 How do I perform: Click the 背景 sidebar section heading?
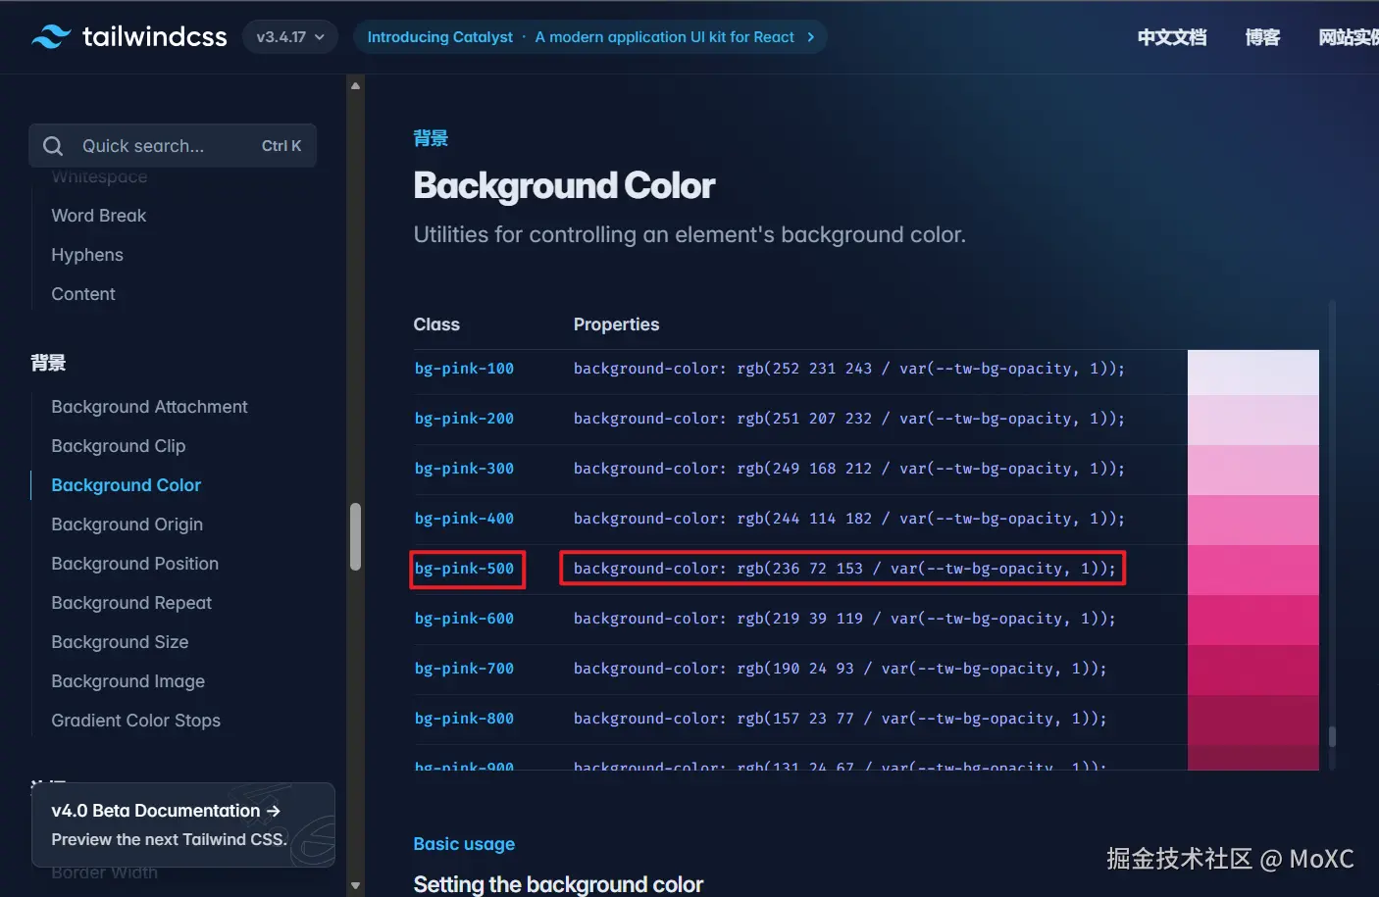pyautogui.click(x=48, y=363)
